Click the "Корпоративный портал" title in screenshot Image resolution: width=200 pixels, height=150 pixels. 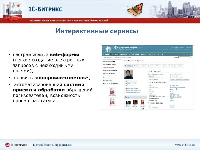pos(127,47)
